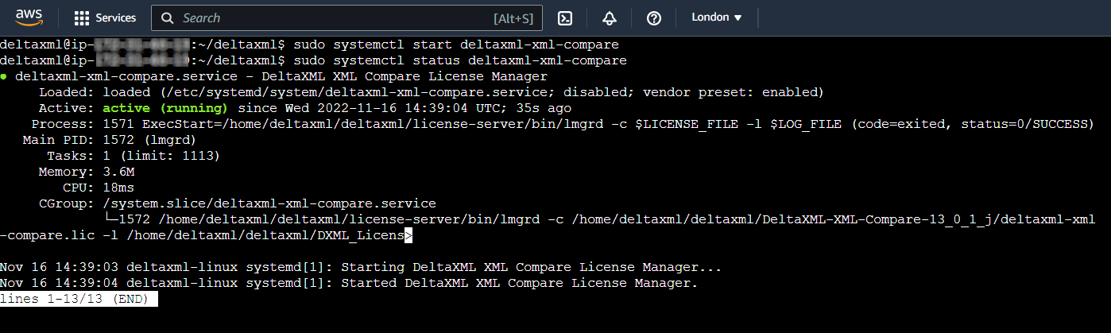Image resolution: width=1111 pixels, height=333 pixels.
Task: Click the AWS logo home icon
Action: [x=27, y=17]
